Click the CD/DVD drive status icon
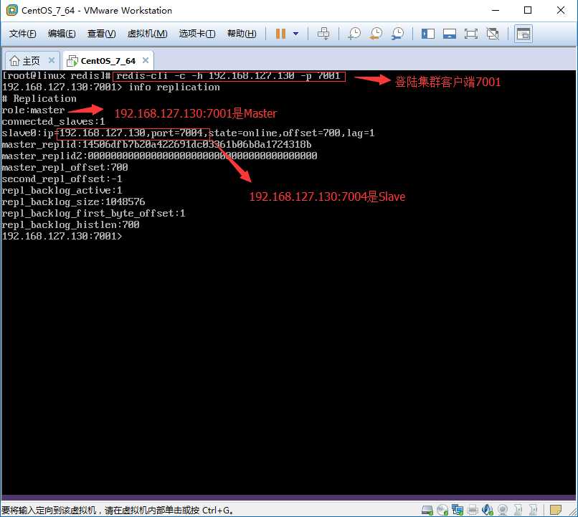The image size is (578, 517). [442, 510]
